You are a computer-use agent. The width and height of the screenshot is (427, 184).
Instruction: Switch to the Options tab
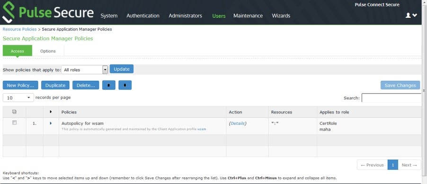(48, 51)
